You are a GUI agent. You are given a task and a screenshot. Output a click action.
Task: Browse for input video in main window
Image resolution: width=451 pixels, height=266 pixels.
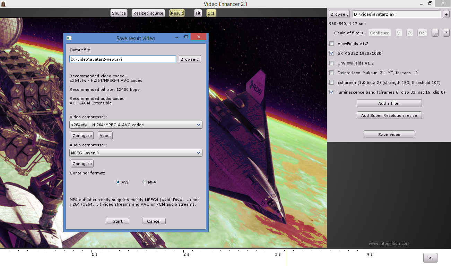339,14
